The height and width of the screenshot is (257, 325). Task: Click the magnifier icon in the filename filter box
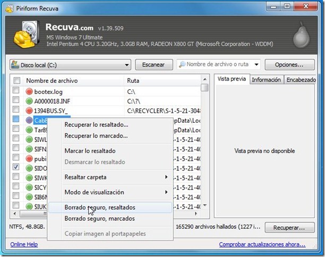pyautogui.click(x=182, y=64)
